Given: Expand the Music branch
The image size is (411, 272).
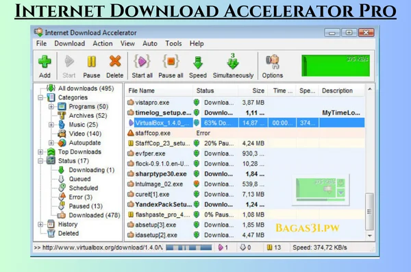Looking at the screenshot, I should pos(51,125).
